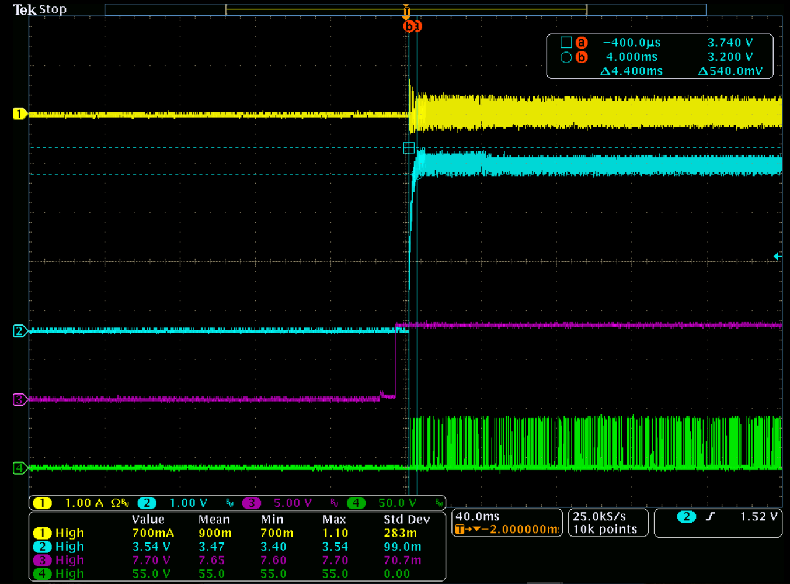Click the trigger level arrow on the right edge
Image resolution: width=790 pixels, height=584 pixels.
click(x=777, y=256)
